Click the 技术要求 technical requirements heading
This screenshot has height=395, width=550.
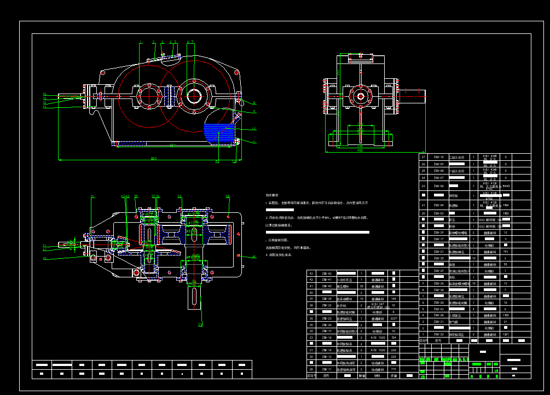click(273, 195)
